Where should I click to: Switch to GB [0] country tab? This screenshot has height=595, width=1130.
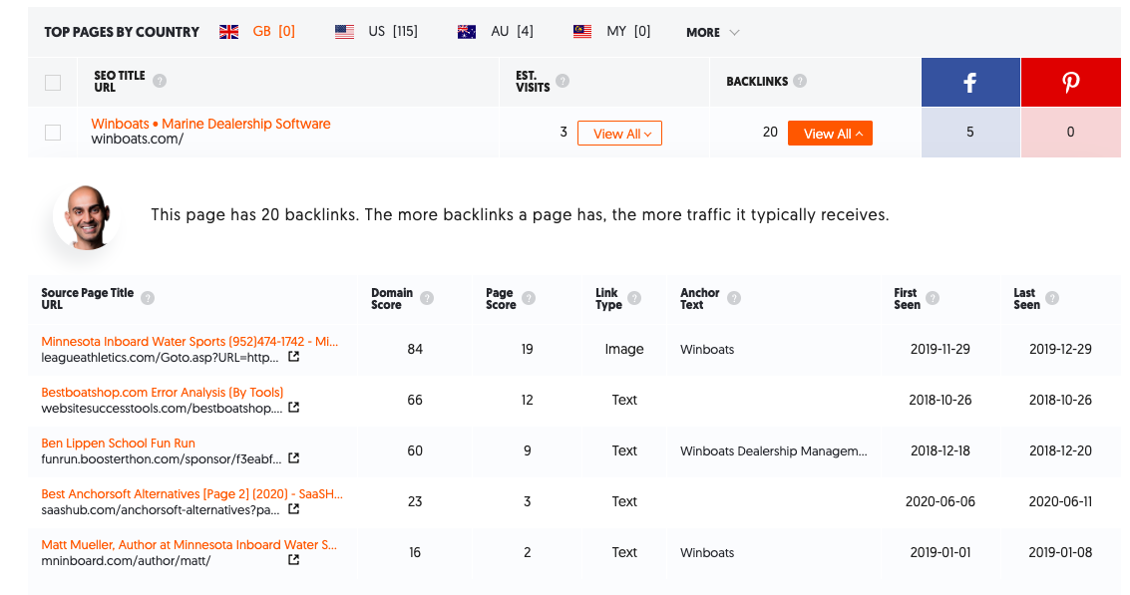coord(274,32)
